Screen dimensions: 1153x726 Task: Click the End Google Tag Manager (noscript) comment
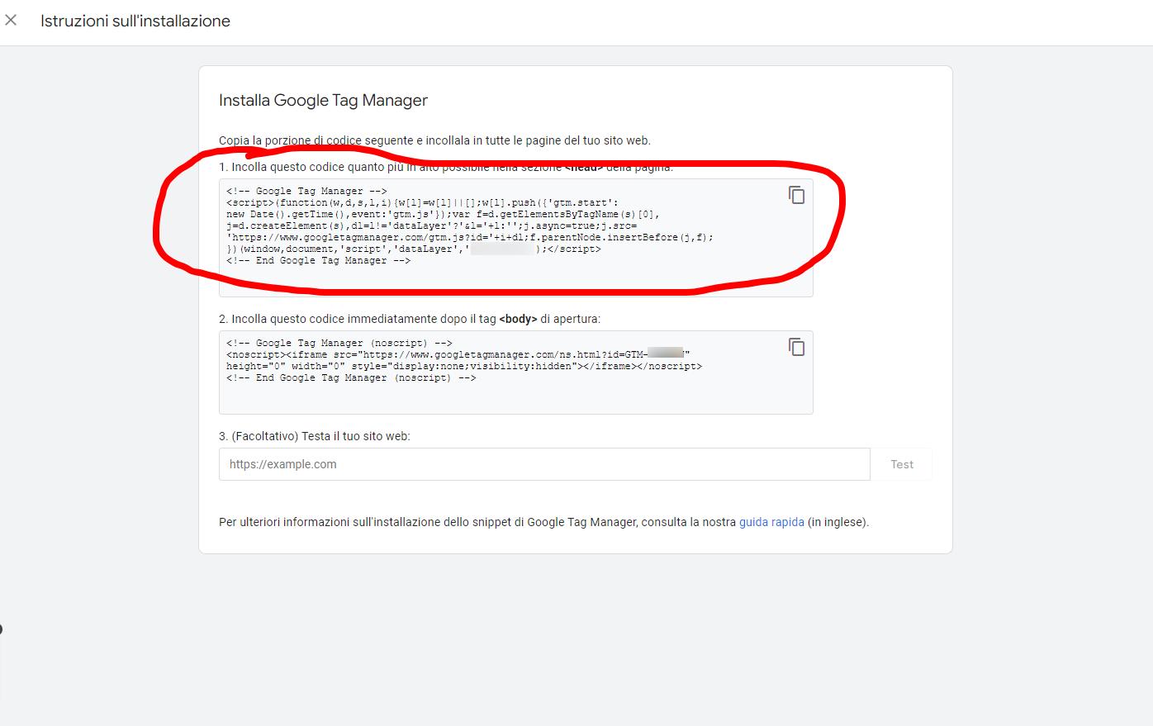pyautogui.click(x=351, y=377)
